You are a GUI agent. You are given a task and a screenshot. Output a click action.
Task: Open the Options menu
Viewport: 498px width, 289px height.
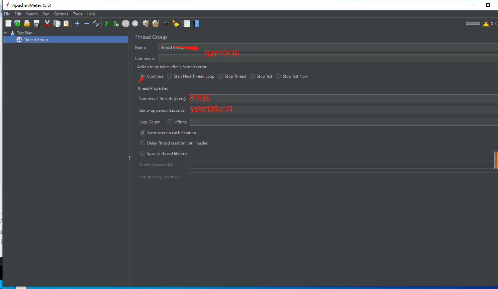61,14
